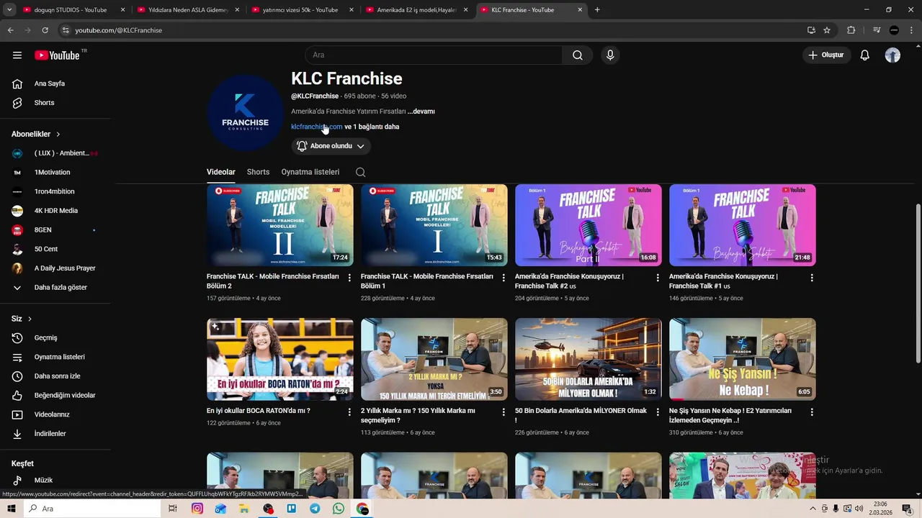Click the search magnifier button
Image resolution: width=922 pixels, height=518 pixels.
tap(578, 55)
